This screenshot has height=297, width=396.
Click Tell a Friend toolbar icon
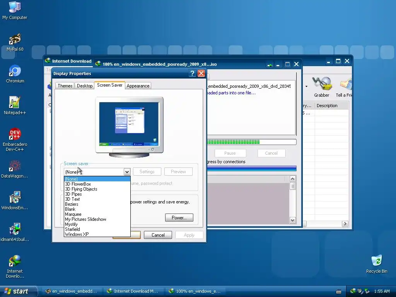(x=344, y=87)
